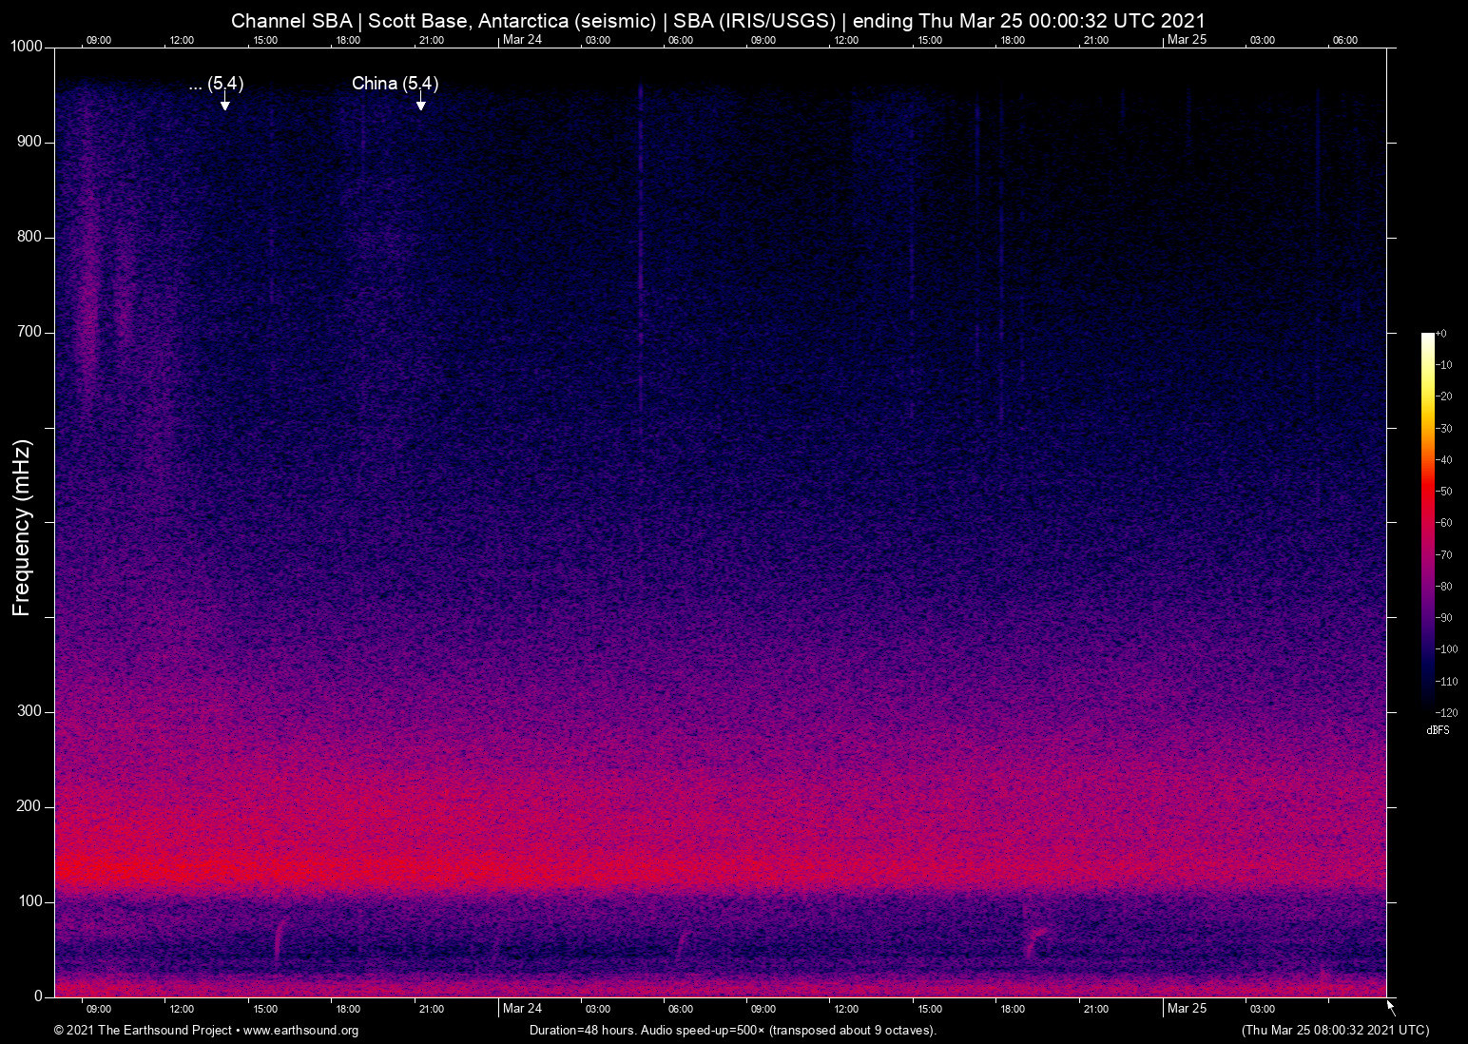Screen dimensions: 1468x1044
Task: Select Mar 25 on the bottom time axis
Action: tap(1187, 1008)
